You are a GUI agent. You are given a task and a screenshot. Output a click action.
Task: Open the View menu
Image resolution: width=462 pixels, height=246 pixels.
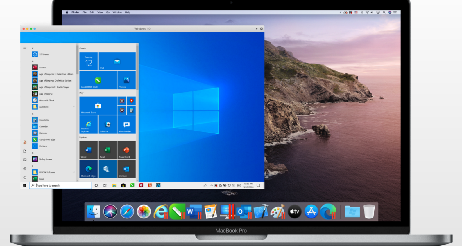tap(100, 12)
